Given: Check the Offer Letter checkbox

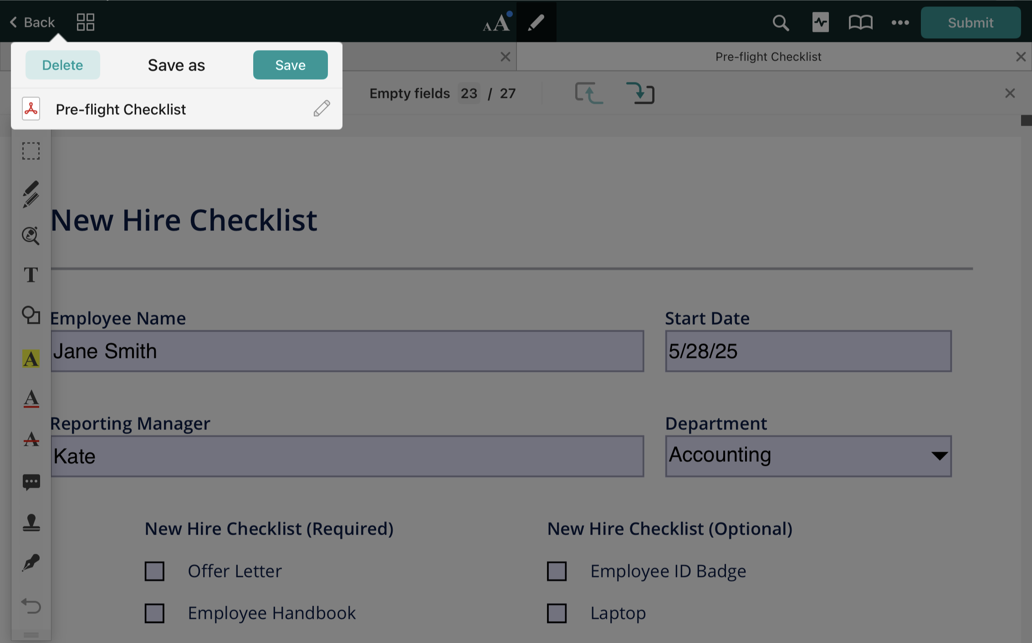Looking at the screenshot, I should coord(154,571).
